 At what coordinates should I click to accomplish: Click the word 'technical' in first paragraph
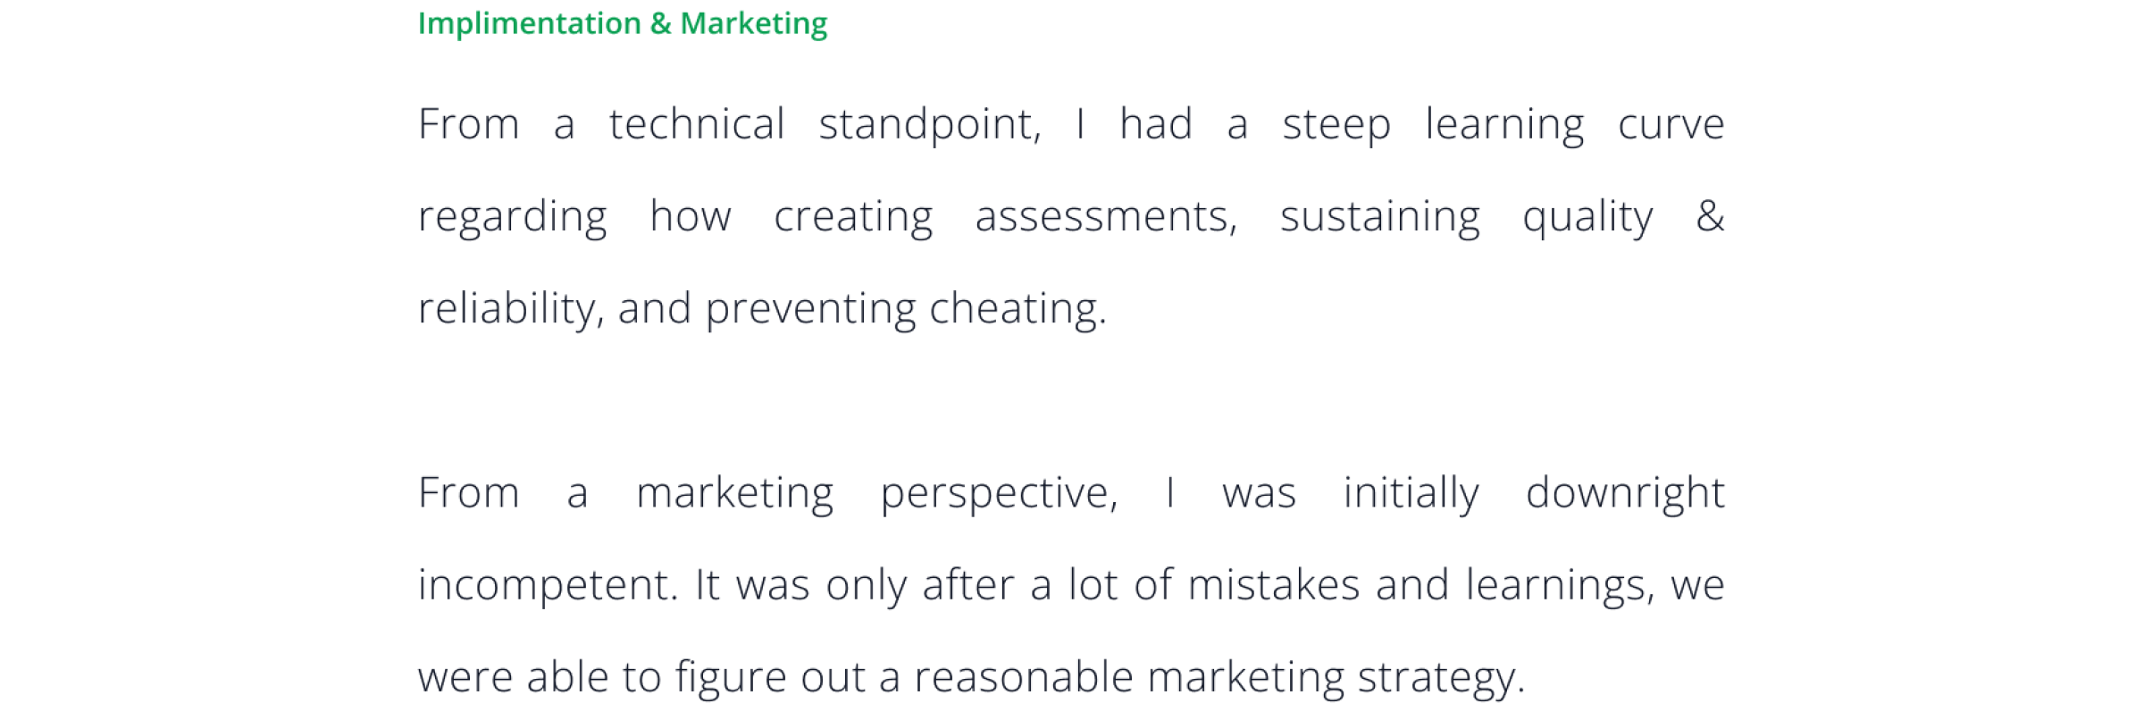[x=696, y=124]
